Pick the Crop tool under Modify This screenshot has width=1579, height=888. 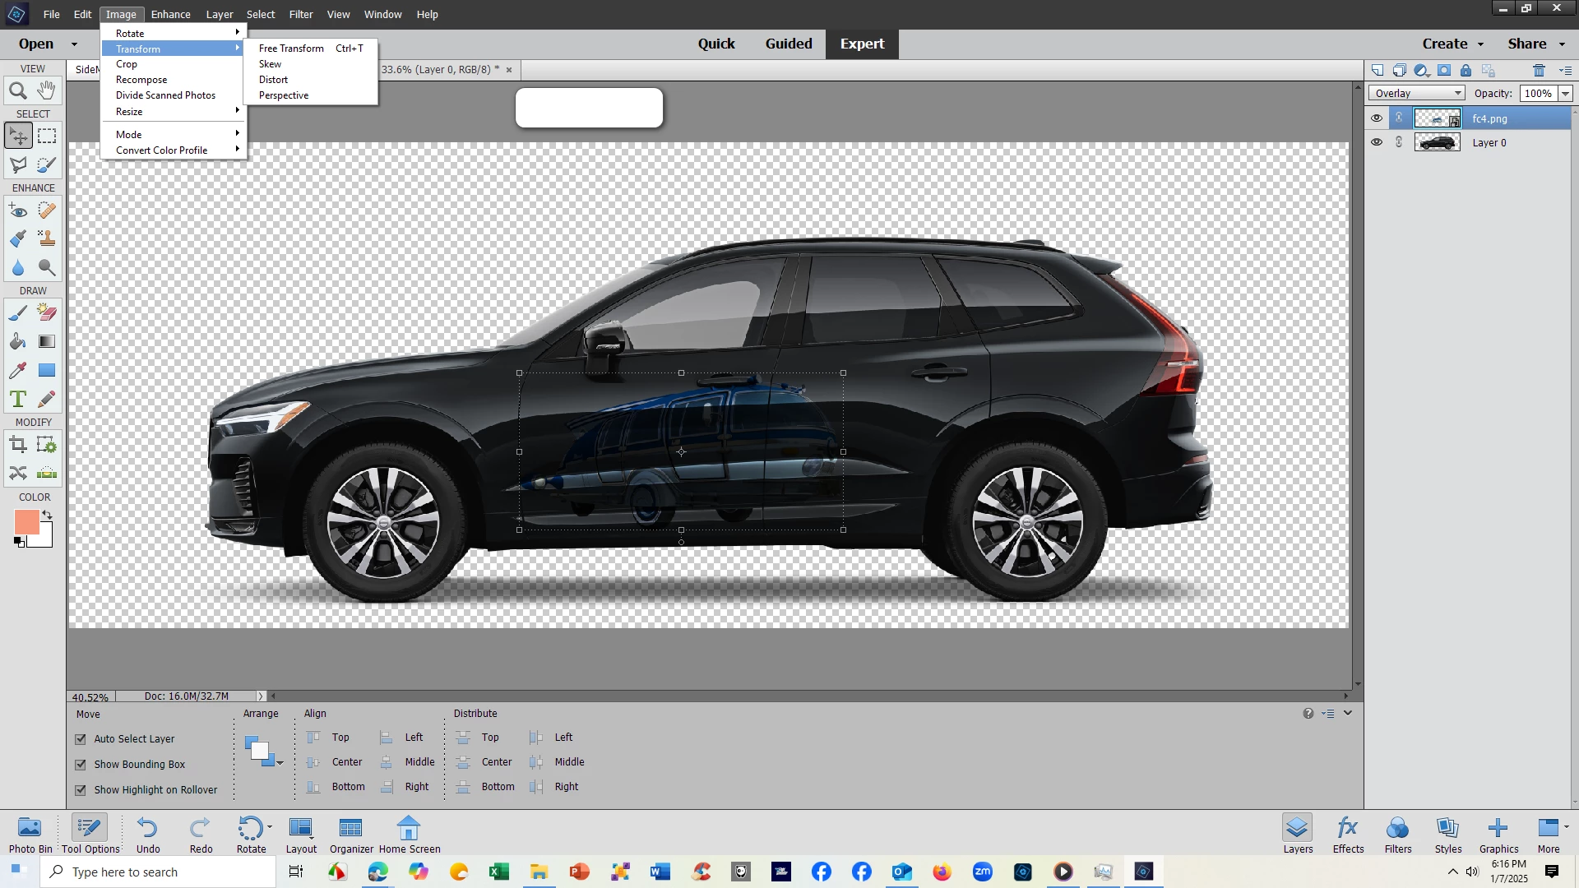pyautogui.click(x=18, y=446)
